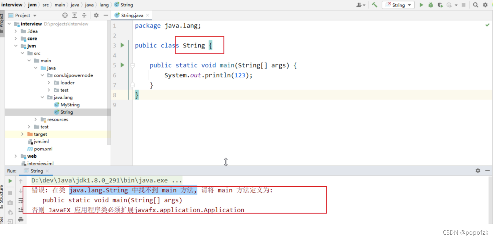This screenshot has height=239, width=493.
Task: Click run gutter arrow on line 5
Action: click(122, 65)
